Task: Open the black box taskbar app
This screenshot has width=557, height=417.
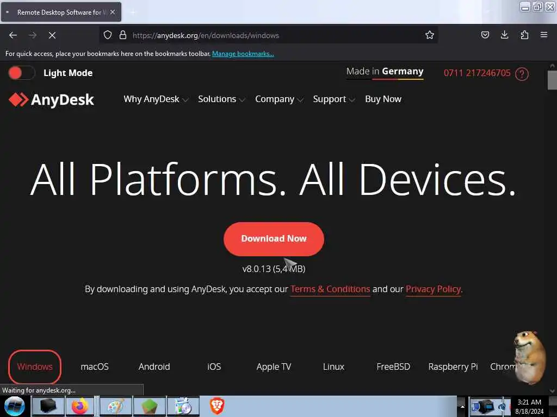Action: [48, 406]
